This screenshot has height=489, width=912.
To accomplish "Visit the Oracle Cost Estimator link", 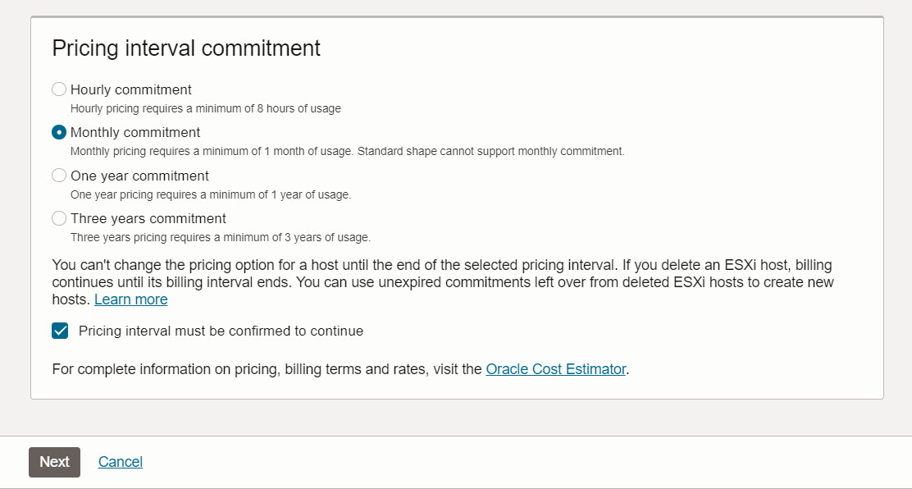I will (555, 369).
